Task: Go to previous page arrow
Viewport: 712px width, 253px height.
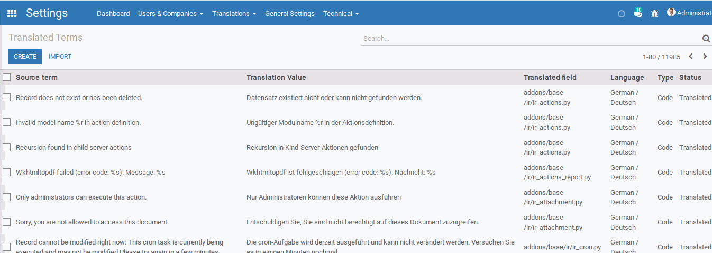Action: click(x=691, y=57)
